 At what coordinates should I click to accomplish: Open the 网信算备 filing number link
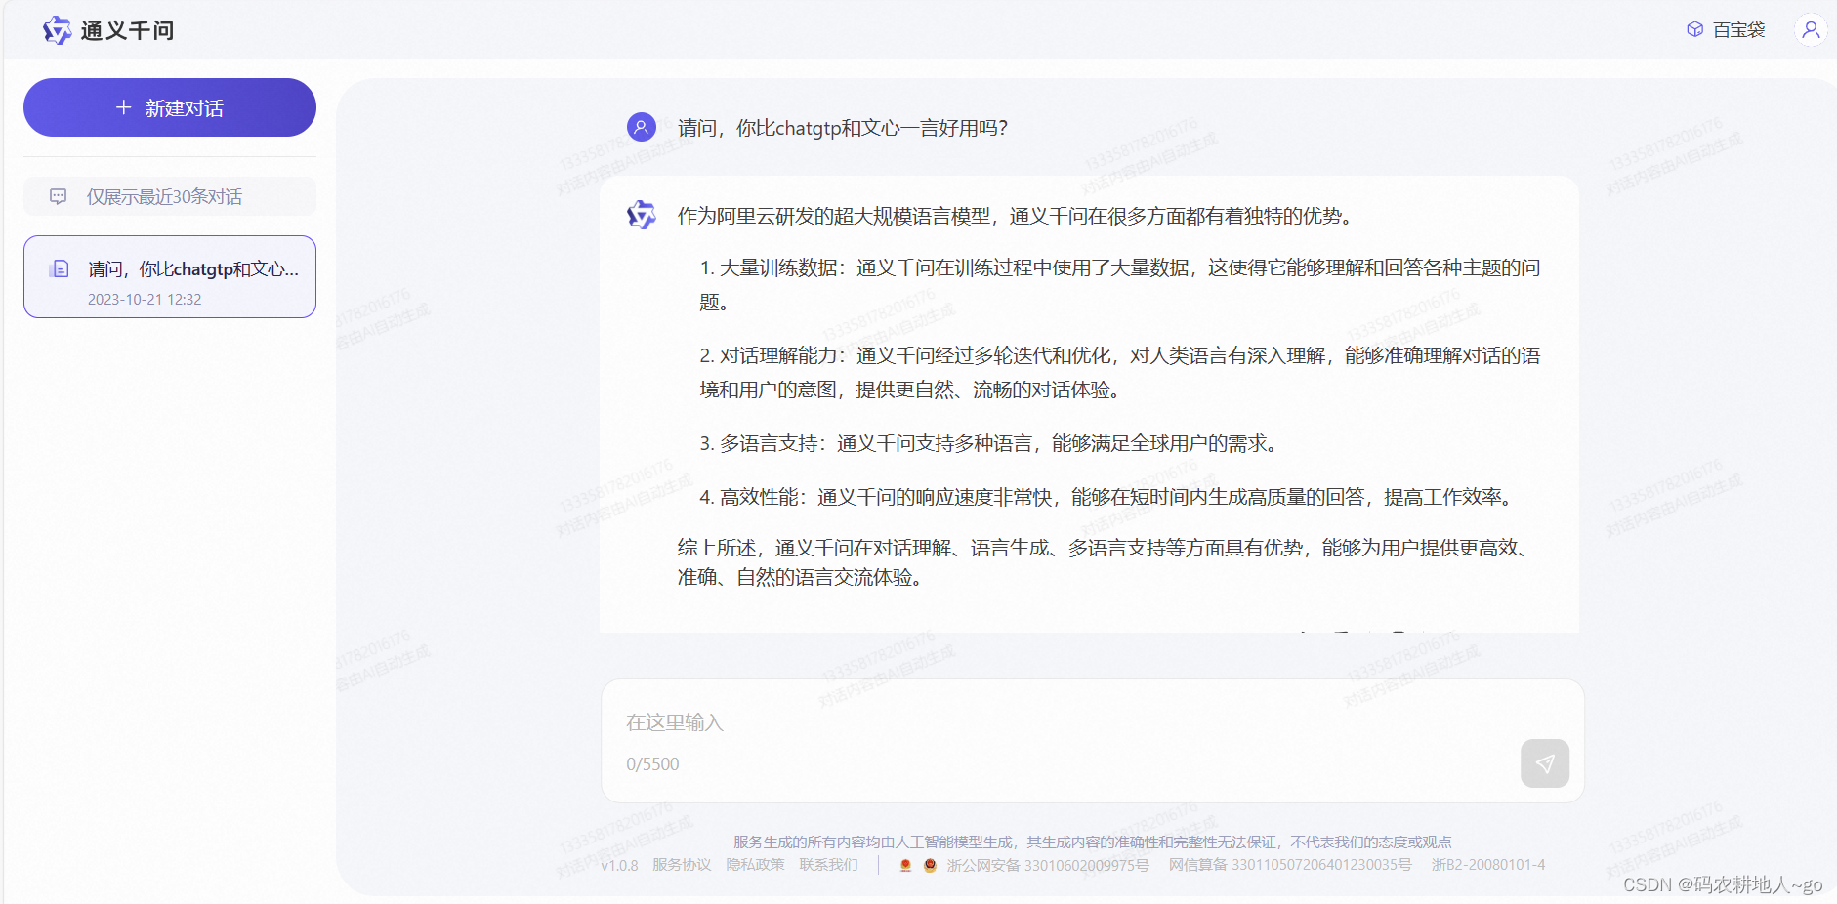(1290, 865)
